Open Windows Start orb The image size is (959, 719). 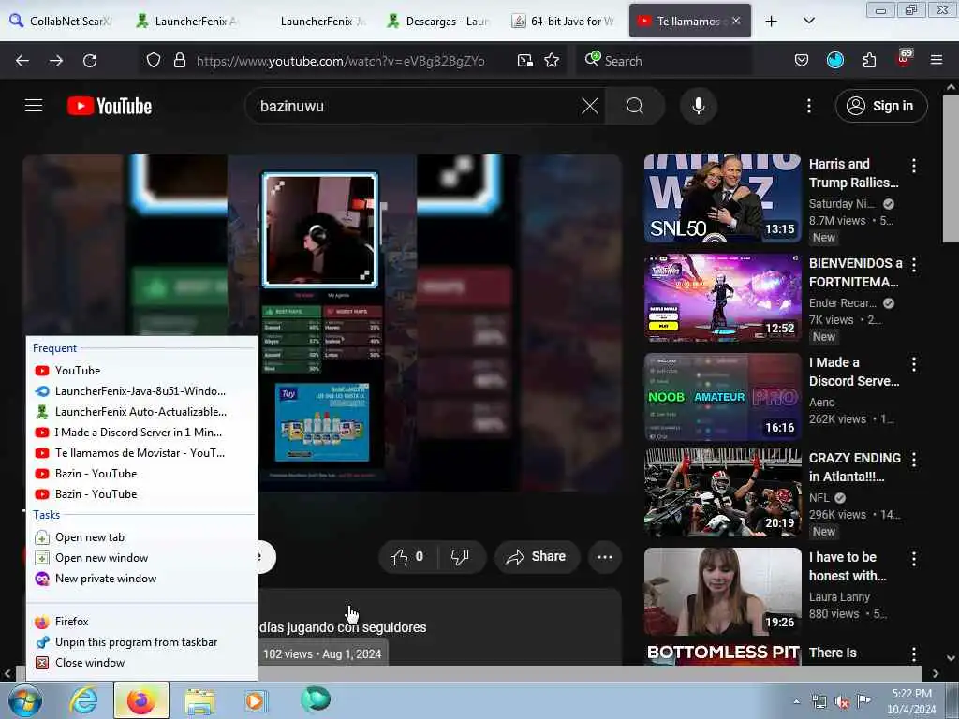point(25,700)
